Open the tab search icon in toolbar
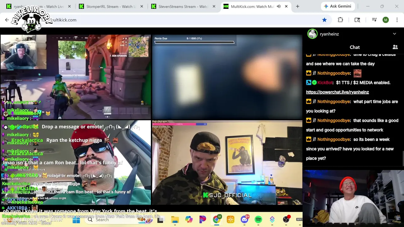This screenshot has height=227, width=404. [357, 20]
